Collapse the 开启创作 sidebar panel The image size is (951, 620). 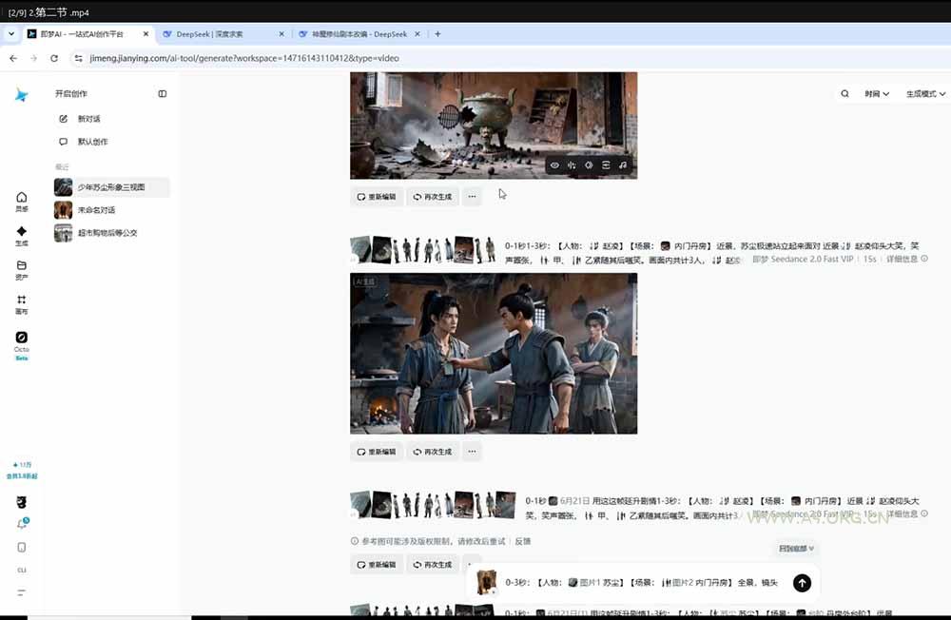(162, 93)
